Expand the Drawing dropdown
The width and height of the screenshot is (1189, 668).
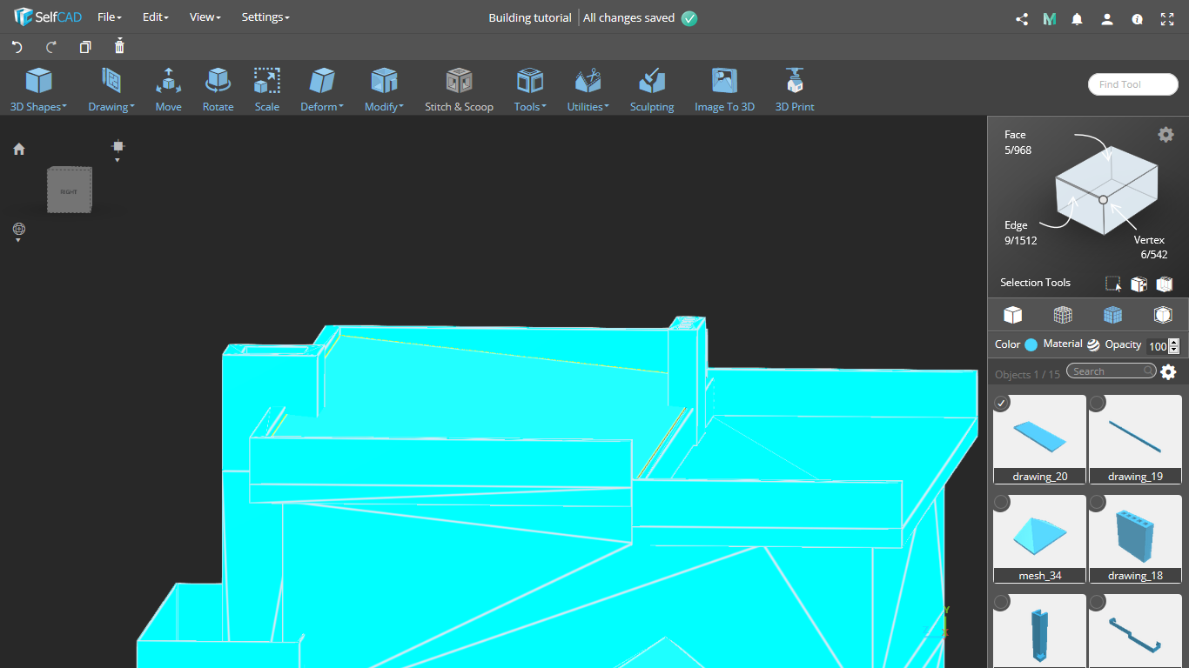(111, 90)
